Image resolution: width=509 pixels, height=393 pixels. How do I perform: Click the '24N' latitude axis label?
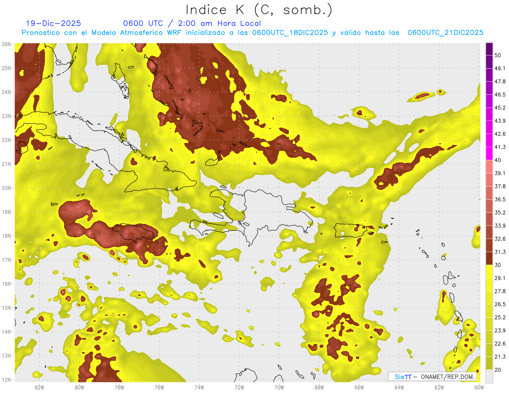click(6, 92)
